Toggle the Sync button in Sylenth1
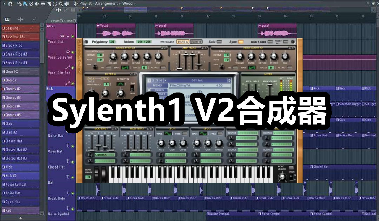The width and height of the screenshot is (379, 221). coord(241,42)
